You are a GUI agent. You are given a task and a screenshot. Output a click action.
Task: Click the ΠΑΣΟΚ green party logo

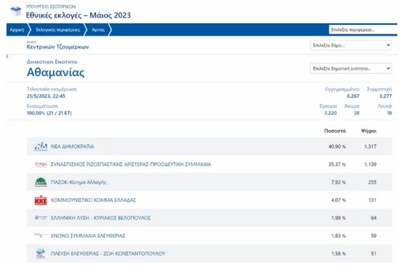[x=41, y=182]
